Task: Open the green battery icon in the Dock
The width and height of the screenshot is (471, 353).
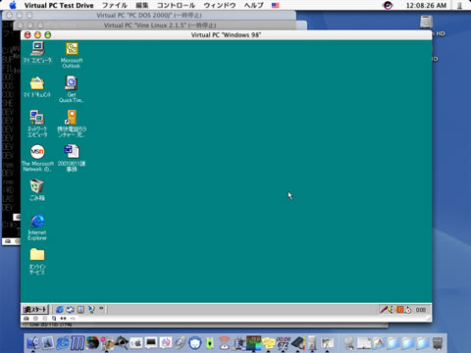Action: point(210,343)
